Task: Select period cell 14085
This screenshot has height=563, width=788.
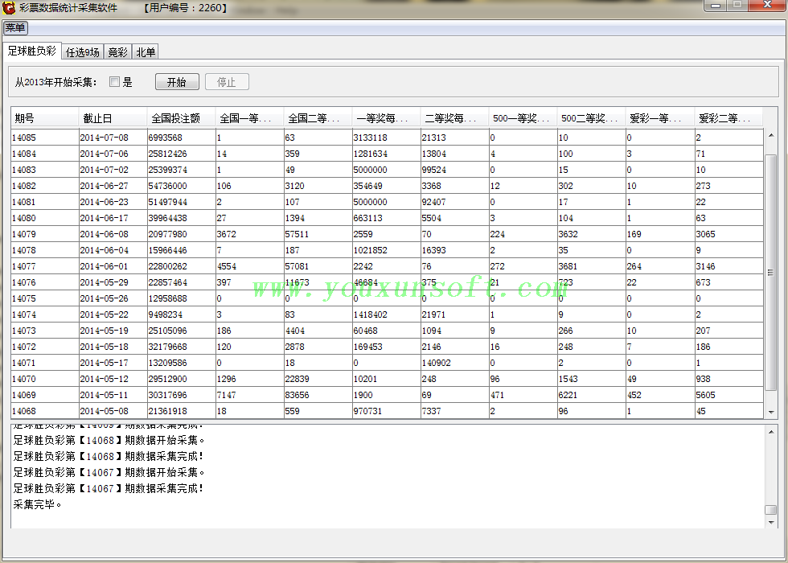Action: pos(45,138)
